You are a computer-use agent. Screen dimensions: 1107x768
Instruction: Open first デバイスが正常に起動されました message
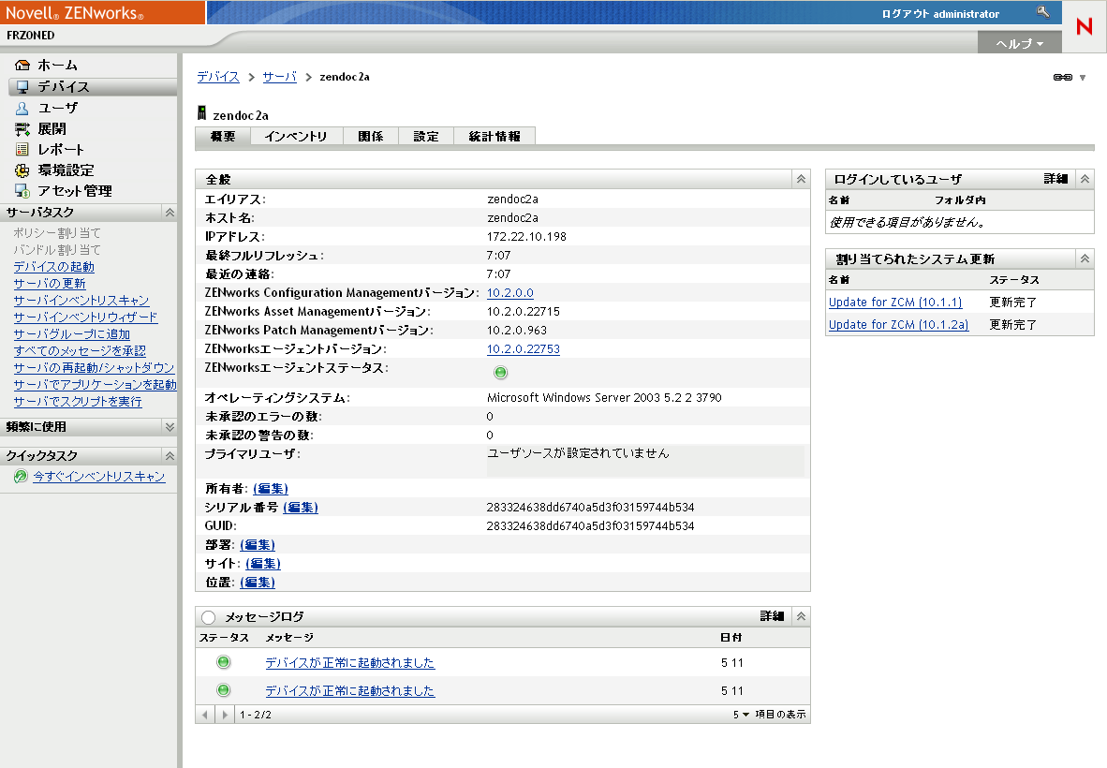click(x=350, y=663)
